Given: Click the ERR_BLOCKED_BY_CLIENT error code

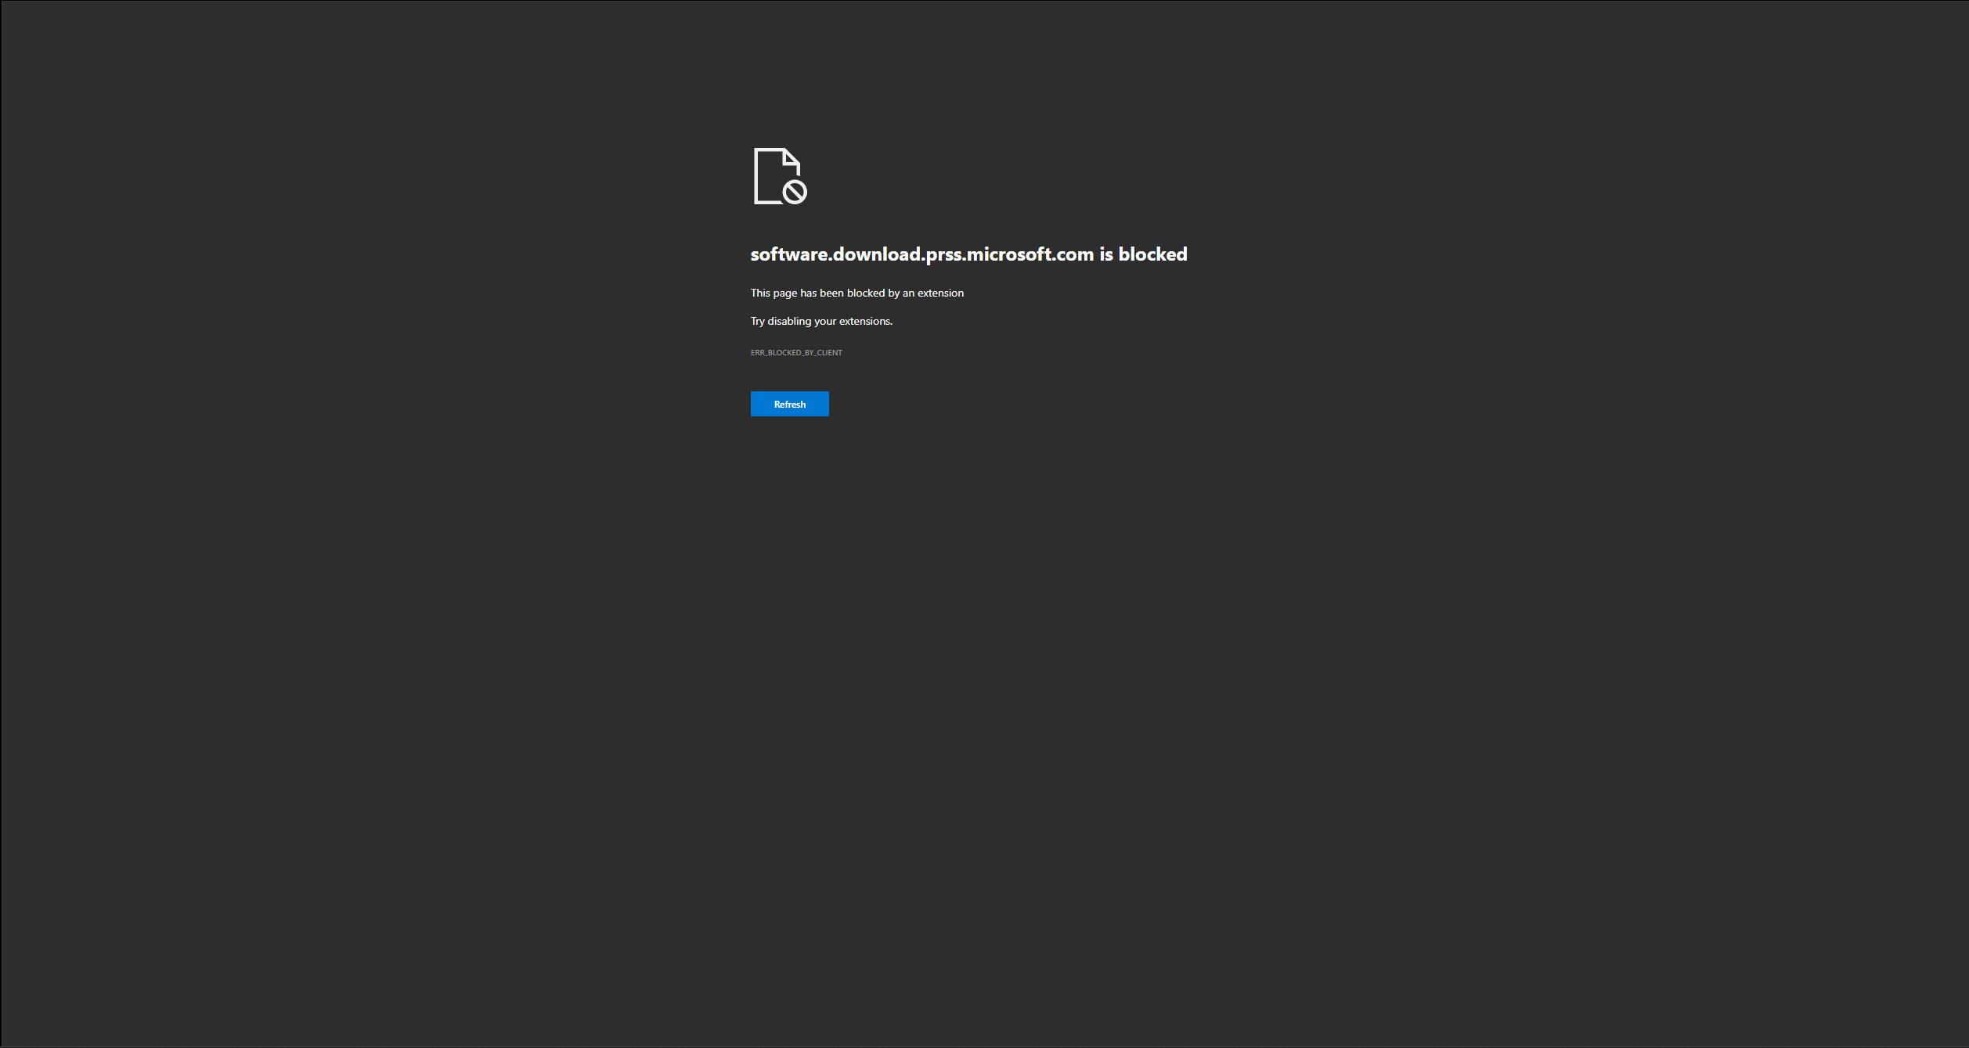Looking at the screenshot, I should (796, 353).
